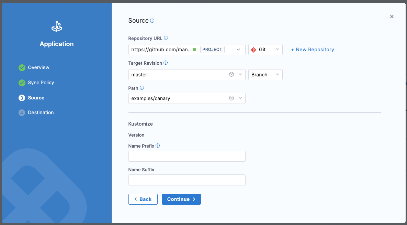Click info icon beside Name Prefix label
Image resolution: width=407 pixels, height=225 pixels.
tap(158, 146)
